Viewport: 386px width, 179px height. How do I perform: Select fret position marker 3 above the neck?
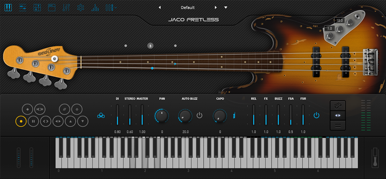[150, 45]
